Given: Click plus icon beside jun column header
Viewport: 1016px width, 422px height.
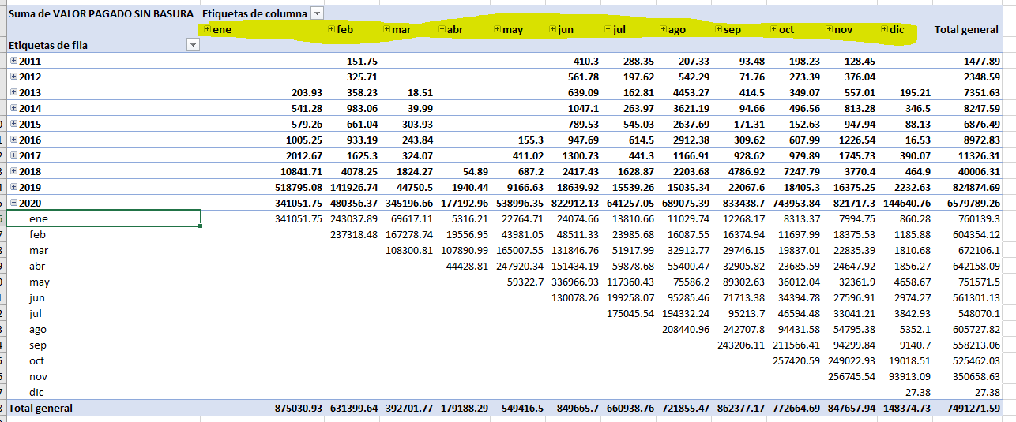Looking at the screenshot, I should (553, 29).
